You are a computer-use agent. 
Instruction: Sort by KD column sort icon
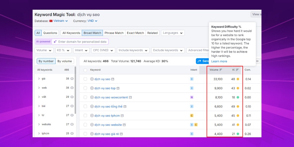[x=237, y=70]
